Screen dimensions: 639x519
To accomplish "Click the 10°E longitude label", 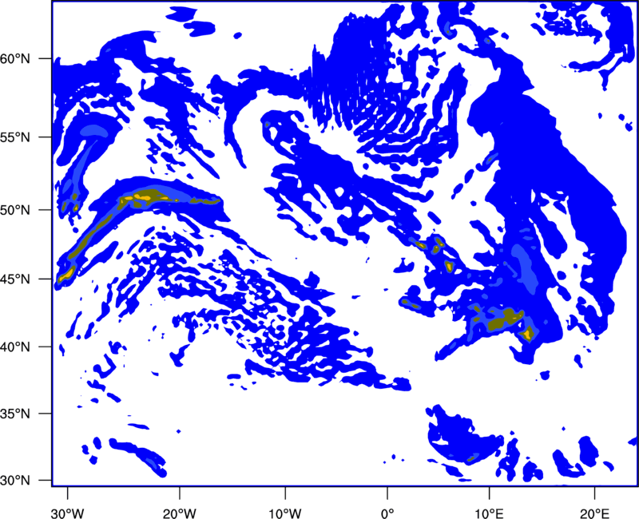I will click(489, 513).
